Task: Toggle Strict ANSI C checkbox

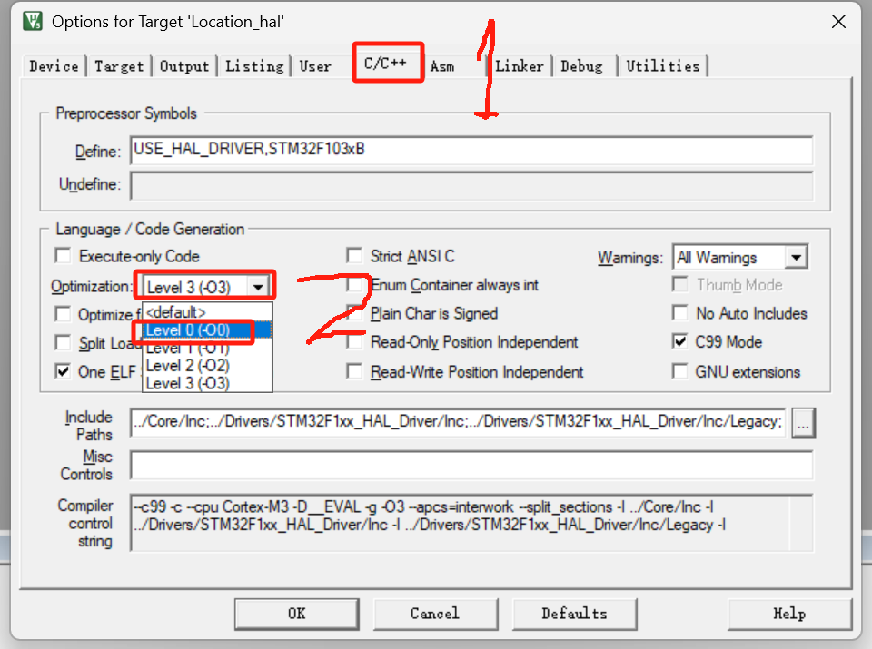Action: click(x=354, y=256)
